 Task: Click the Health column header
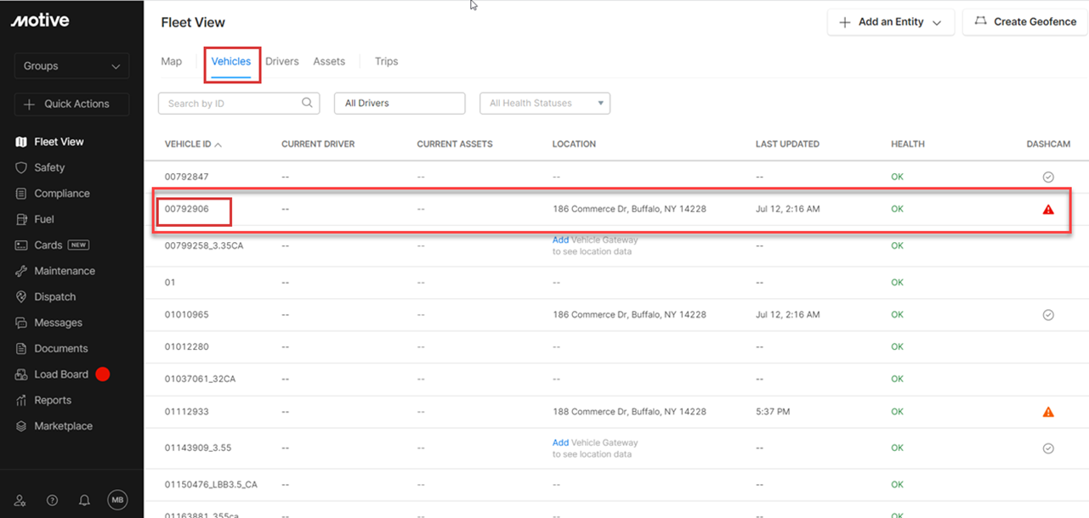click(x=908, y=144)
